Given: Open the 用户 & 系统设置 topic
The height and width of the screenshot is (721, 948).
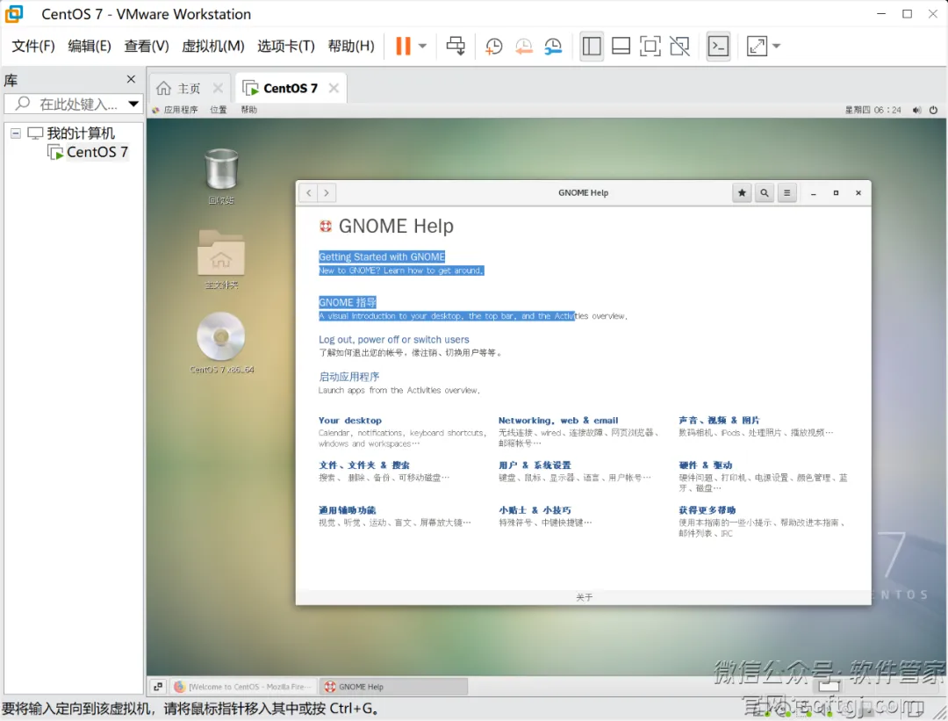Looking at the screenshot, I should click(x=535, y=465).
